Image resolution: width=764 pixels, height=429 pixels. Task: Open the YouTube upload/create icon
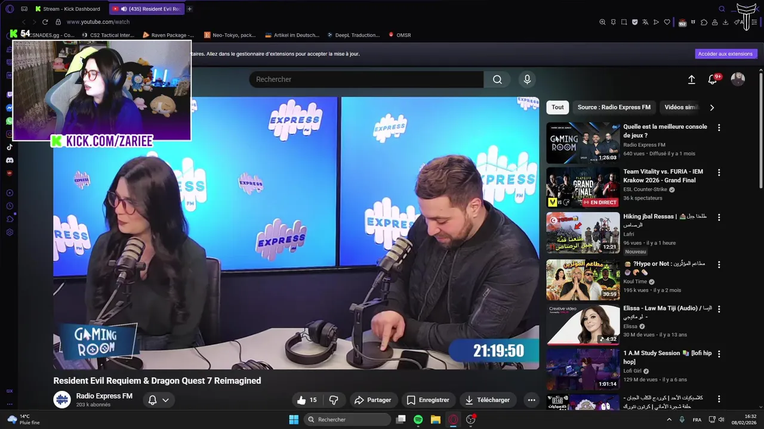point(691,79)
